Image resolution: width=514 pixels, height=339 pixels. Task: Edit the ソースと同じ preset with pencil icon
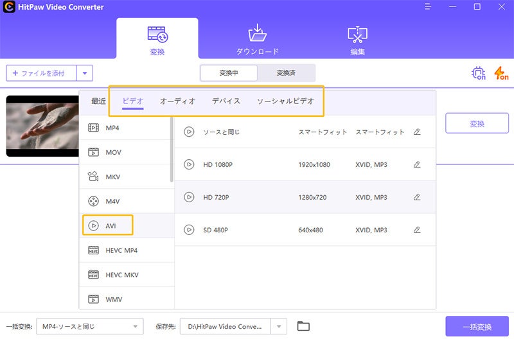pyautogui.click(x=417, y=132)
